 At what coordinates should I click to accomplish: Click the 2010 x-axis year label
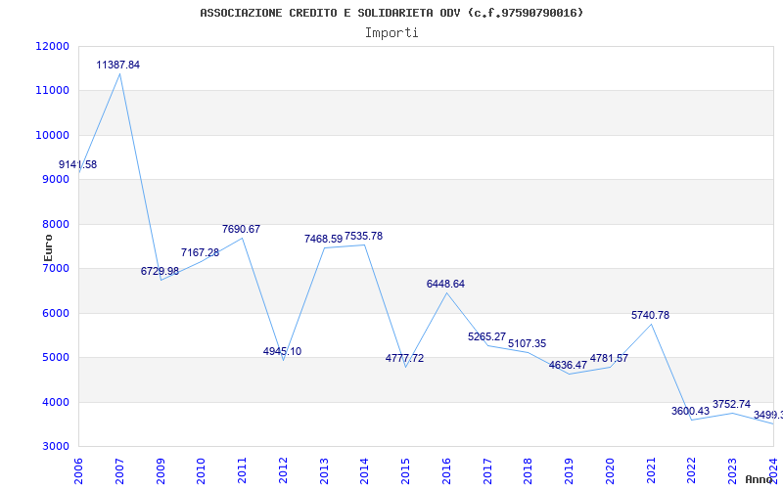coord(202,471)
